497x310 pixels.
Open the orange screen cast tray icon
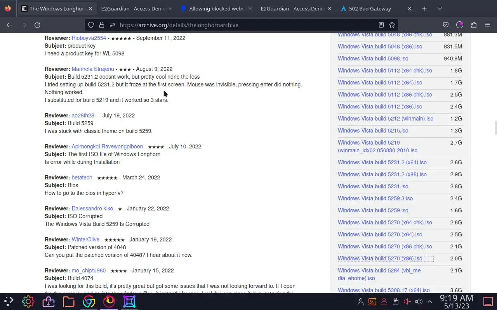(372, 301)
